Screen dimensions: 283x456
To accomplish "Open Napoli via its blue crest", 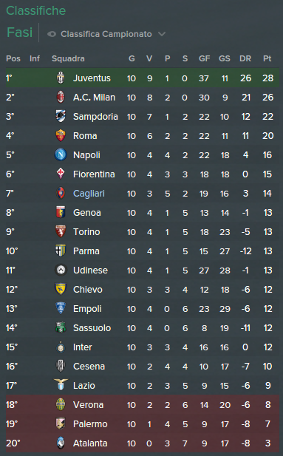I will 61,154.
